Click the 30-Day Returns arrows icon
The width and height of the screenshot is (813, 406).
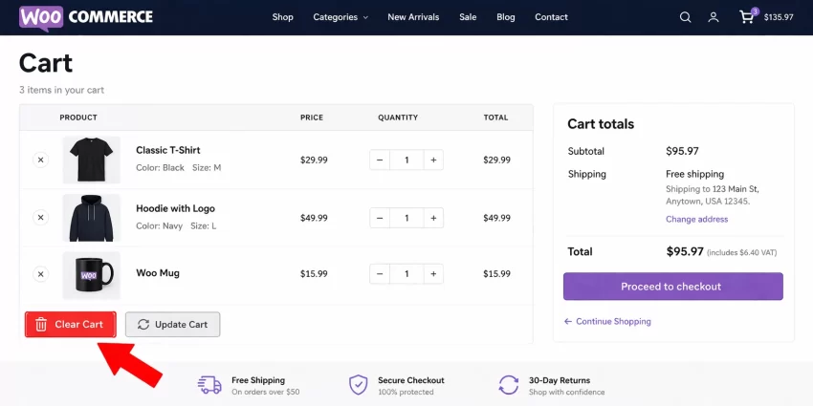509,385
